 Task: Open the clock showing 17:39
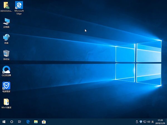pos(160,122)
